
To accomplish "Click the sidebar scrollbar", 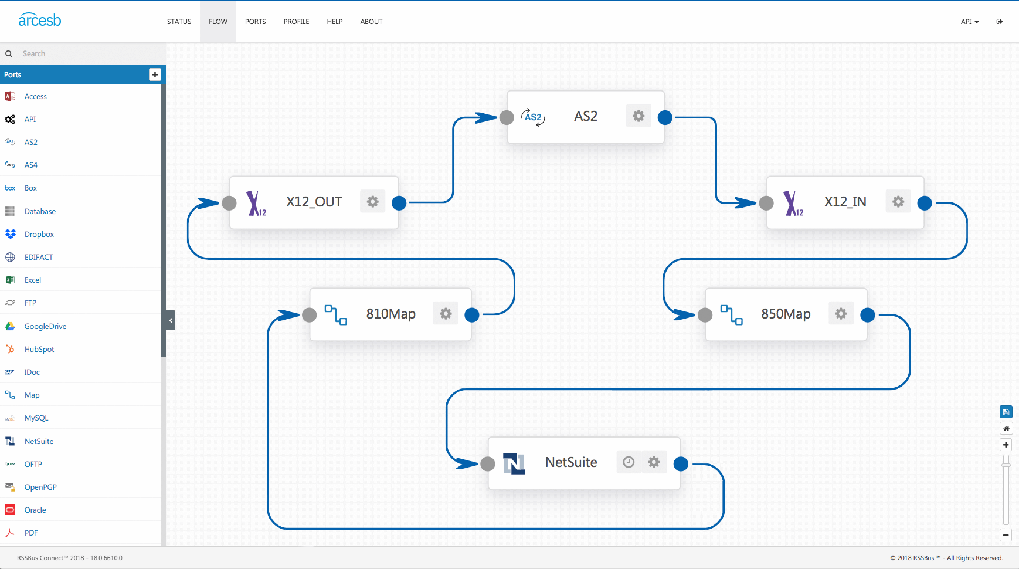I will (164, 221).
